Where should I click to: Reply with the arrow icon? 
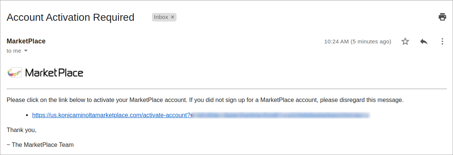pyautogui.click(x=424, y=42)
